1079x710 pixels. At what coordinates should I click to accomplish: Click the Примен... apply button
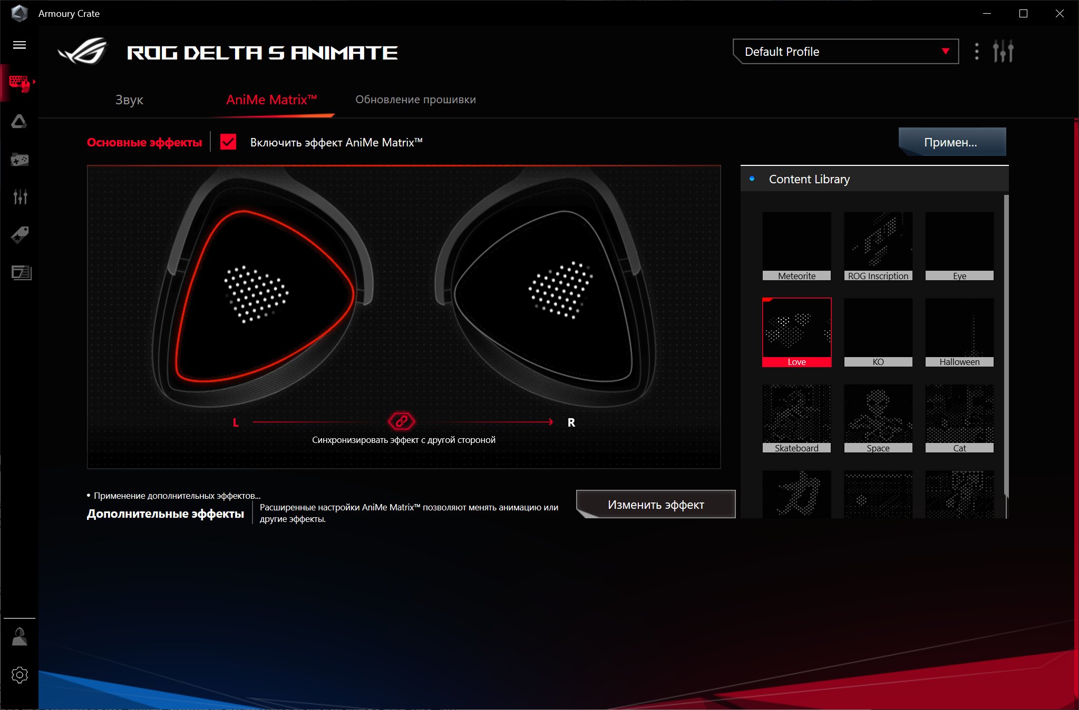952,142
